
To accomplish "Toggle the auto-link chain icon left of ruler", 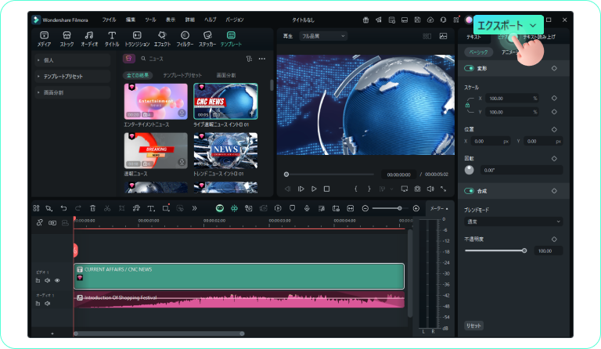I will click(39, 222).
